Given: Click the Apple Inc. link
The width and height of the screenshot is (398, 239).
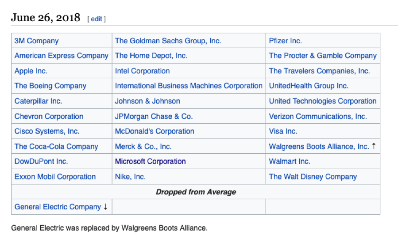Looking at the screenshot, I should coord(31,71).
